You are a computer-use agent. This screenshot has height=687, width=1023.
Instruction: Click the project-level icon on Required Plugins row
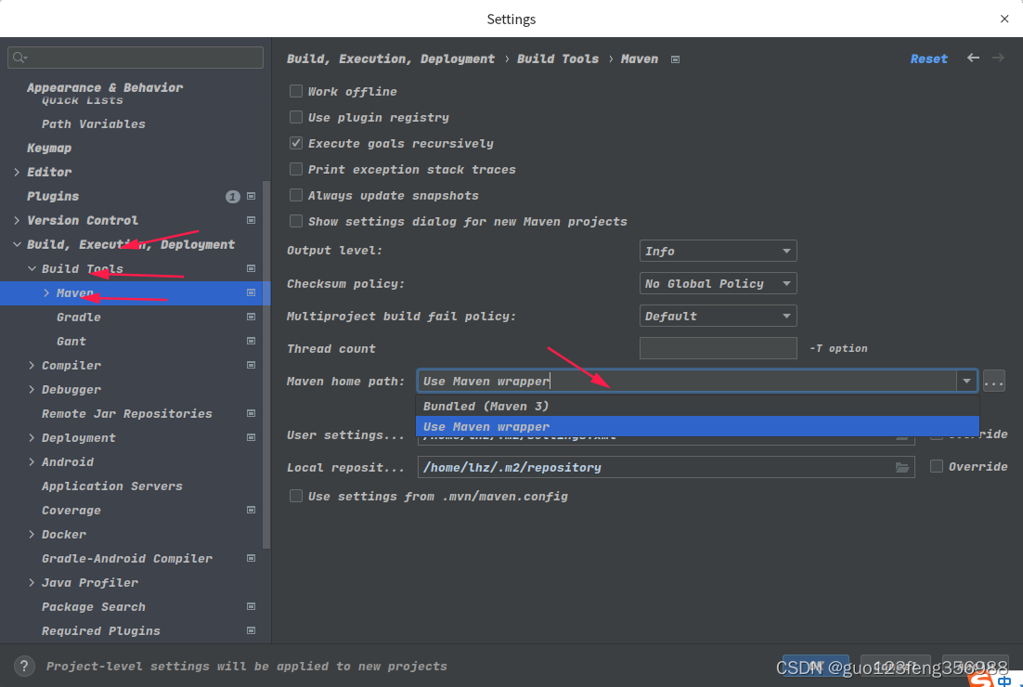251,630
